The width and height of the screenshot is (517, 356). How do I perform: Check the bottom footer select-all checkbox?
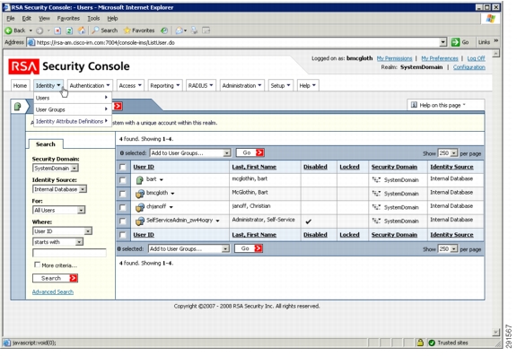tap(123, 235)
